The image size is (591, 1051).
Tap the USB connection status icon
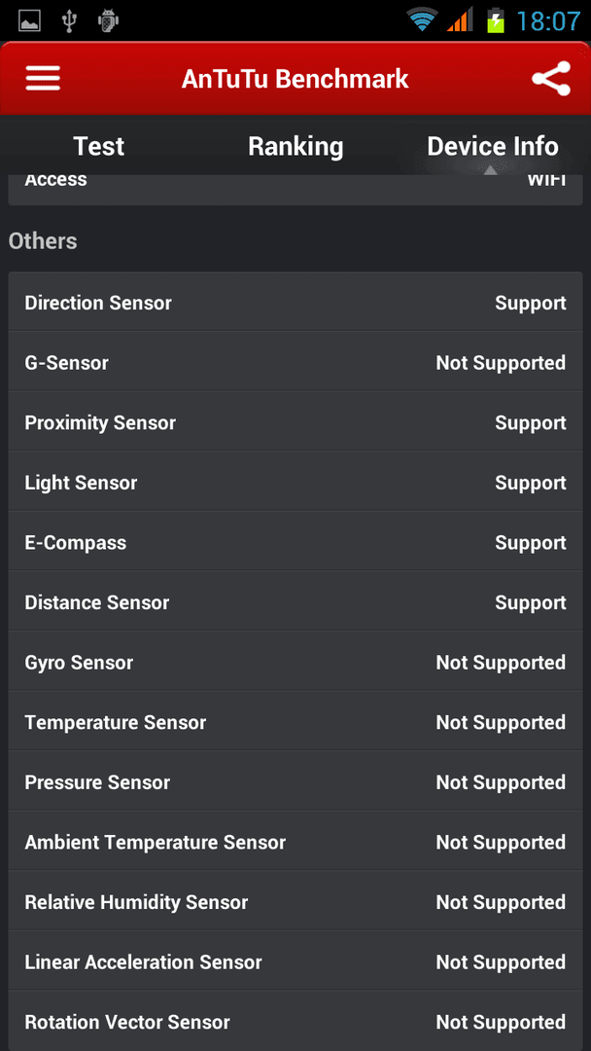coord(68,20)
